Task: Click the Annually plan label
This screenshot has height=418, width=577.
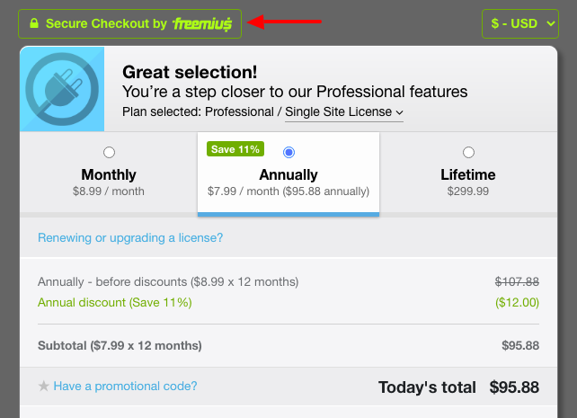Action: coord(288,174)
